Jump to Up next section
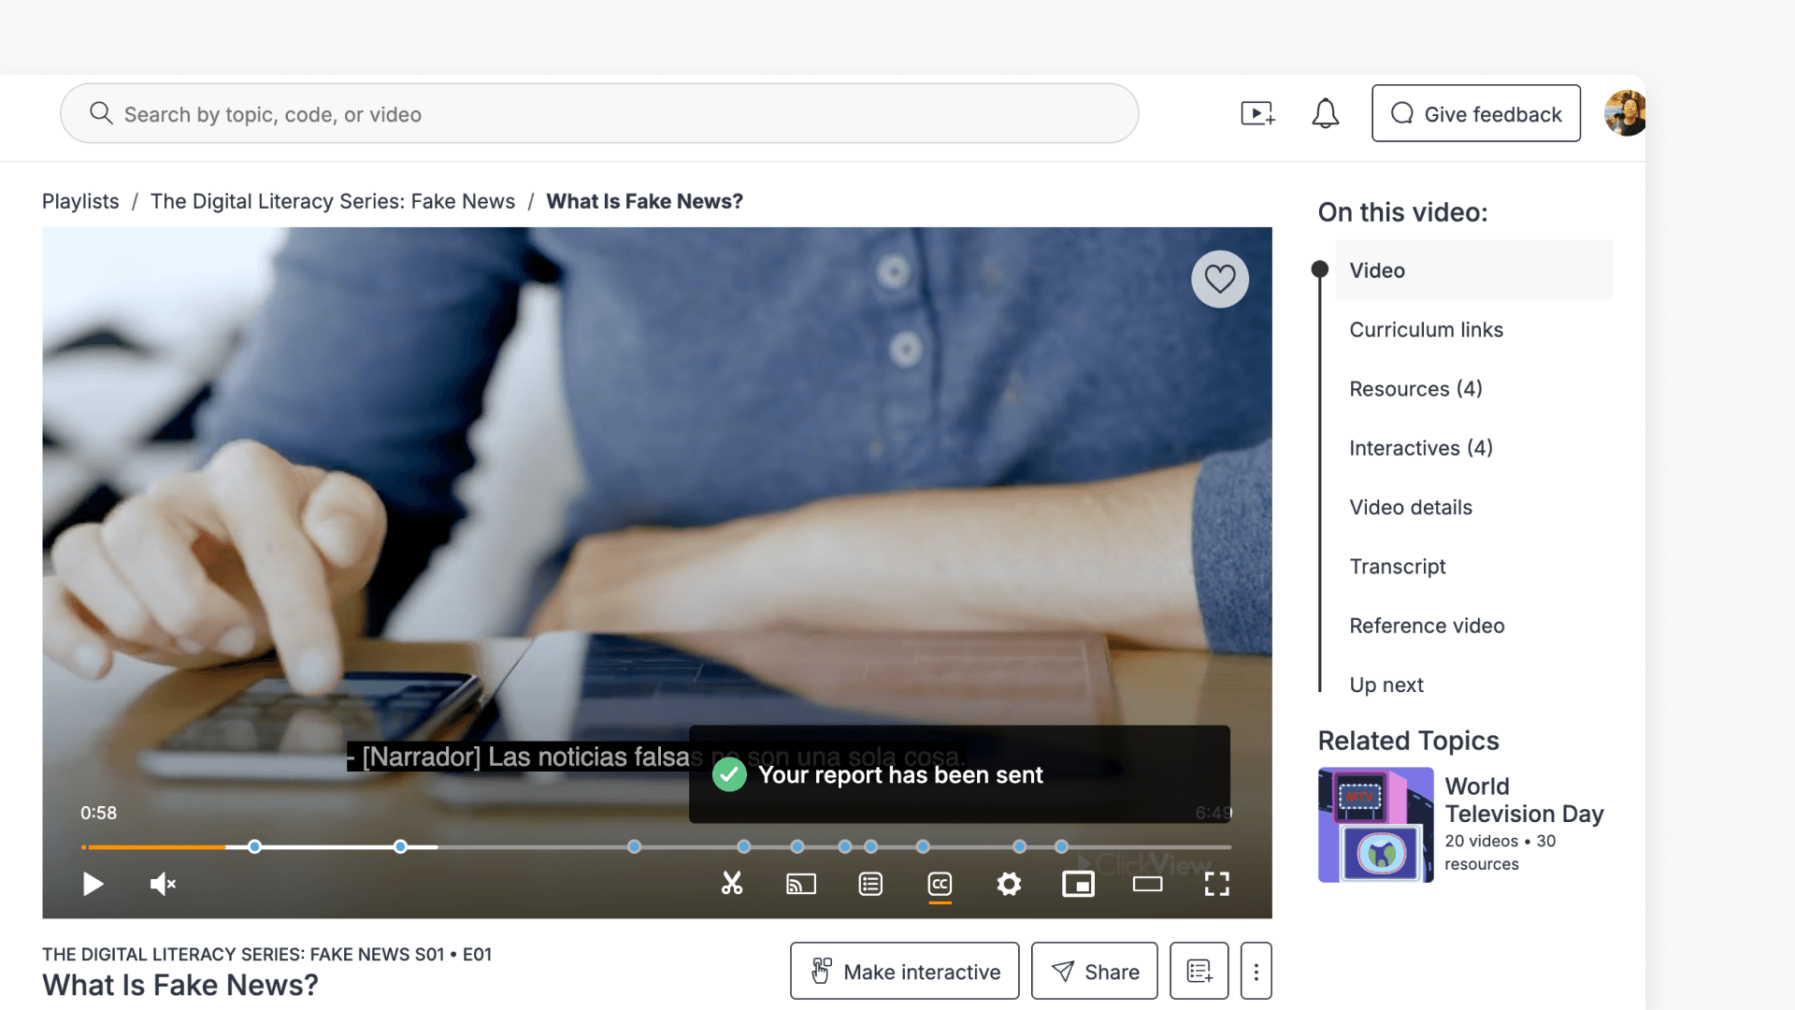 pos(1386,685)
